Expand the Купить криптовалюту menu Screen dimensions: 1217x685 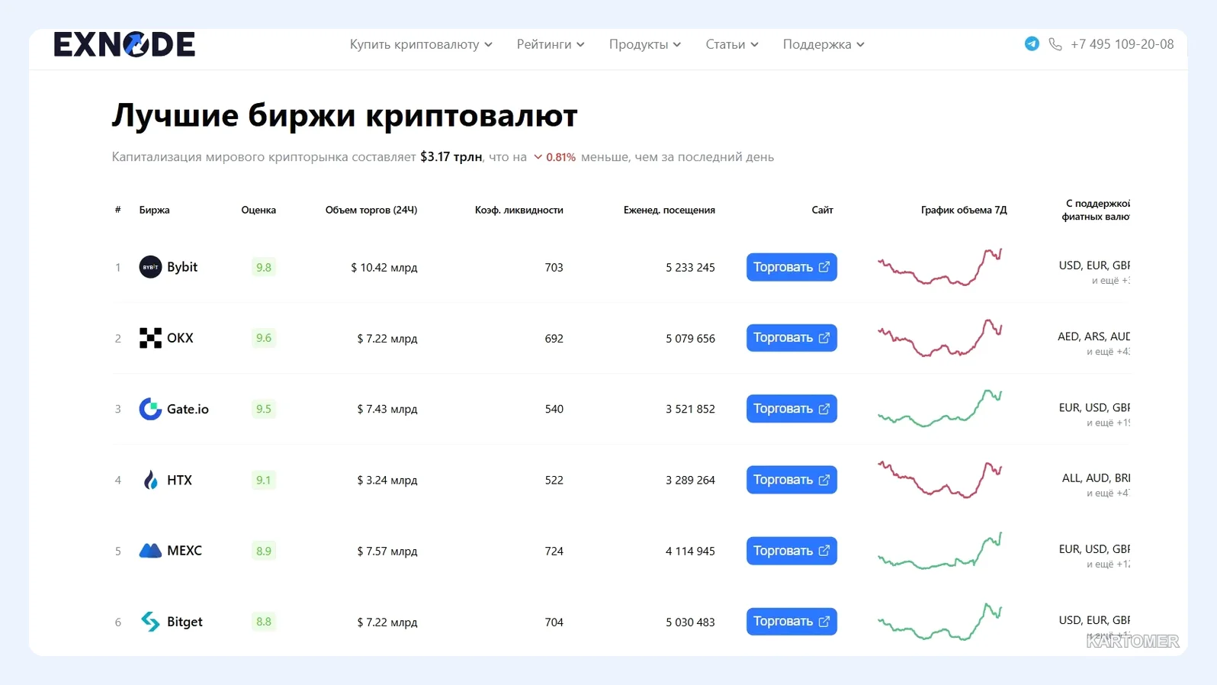pyautogui.click(x=421, y=44)
